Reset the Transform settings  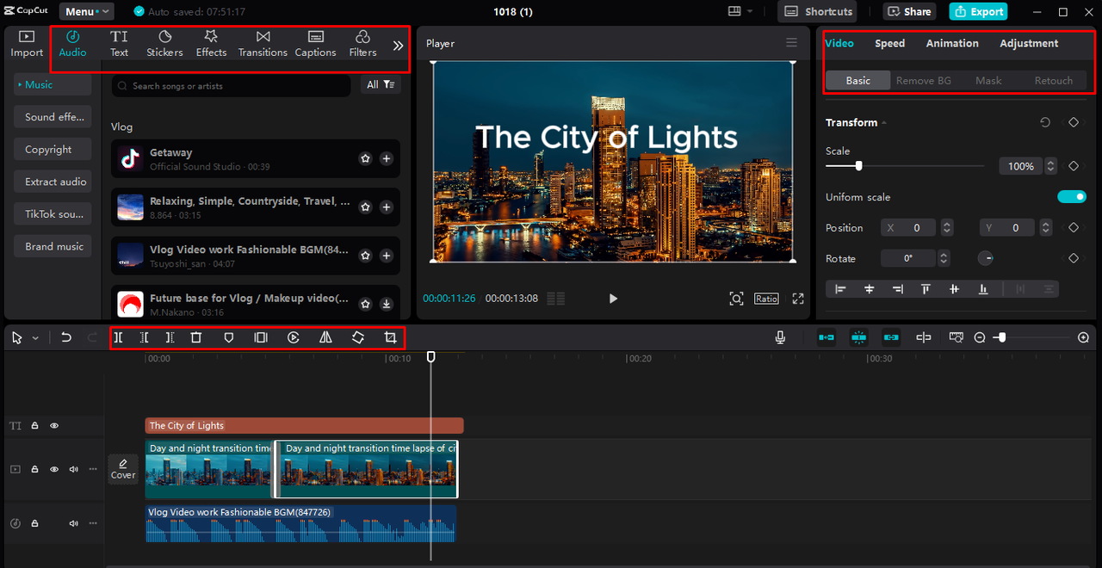click(1045, 122)
